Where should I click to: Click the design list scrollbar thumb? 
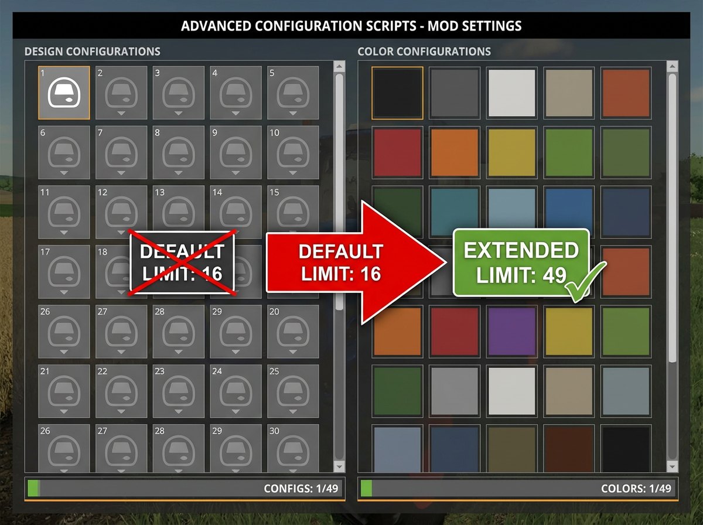[x=339, y=191]
